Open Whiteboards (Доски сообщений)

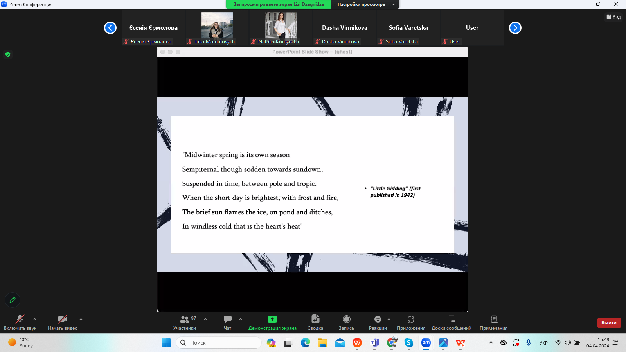(x=451, y=320)
